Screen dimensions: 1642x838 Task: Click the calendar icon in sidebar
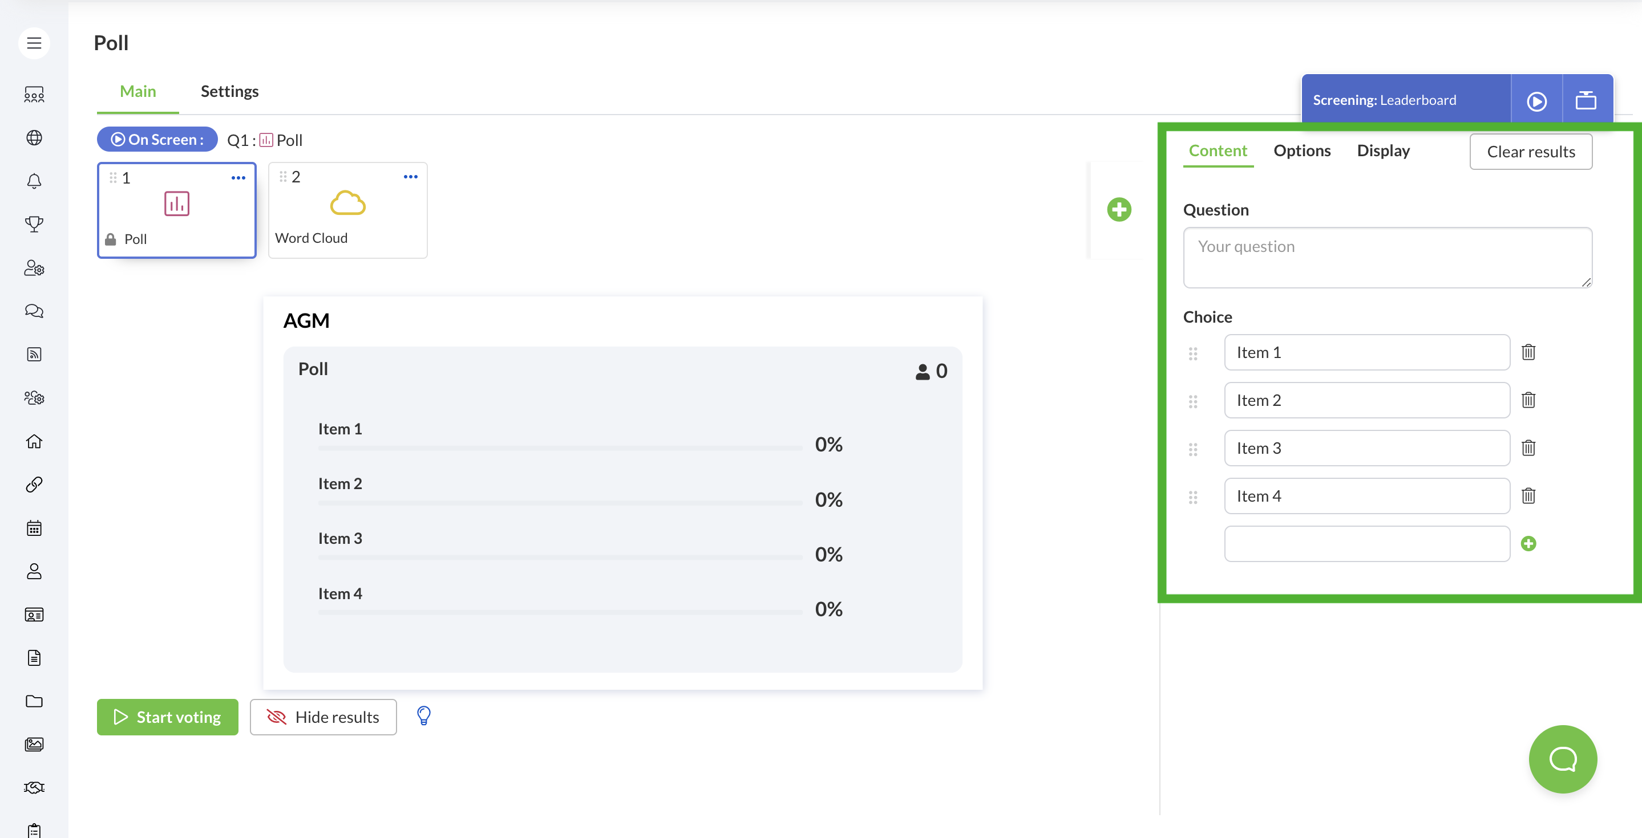click(34, 528)
